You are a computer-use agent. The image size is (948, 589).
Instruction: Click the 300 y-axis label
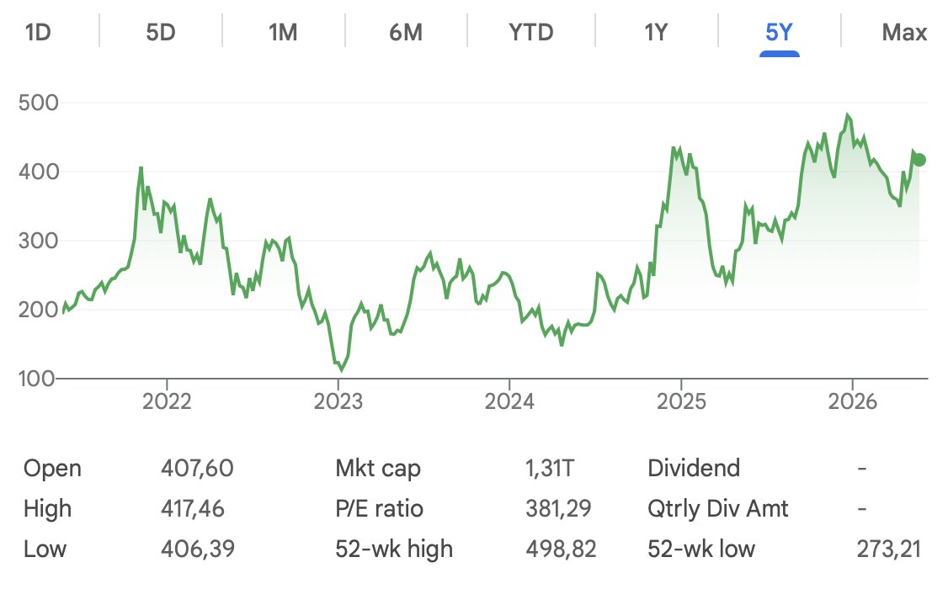tap(39, 241)
